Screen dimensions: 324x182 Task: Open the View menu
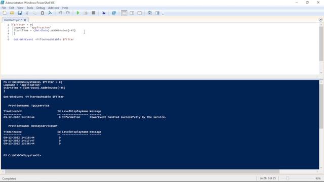tap(20, 8)
